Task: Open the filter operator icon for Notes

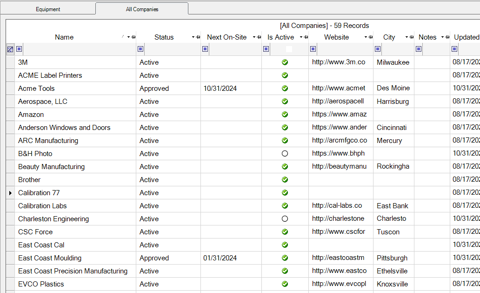Action: pyautogui.click(x=419, y=49)
